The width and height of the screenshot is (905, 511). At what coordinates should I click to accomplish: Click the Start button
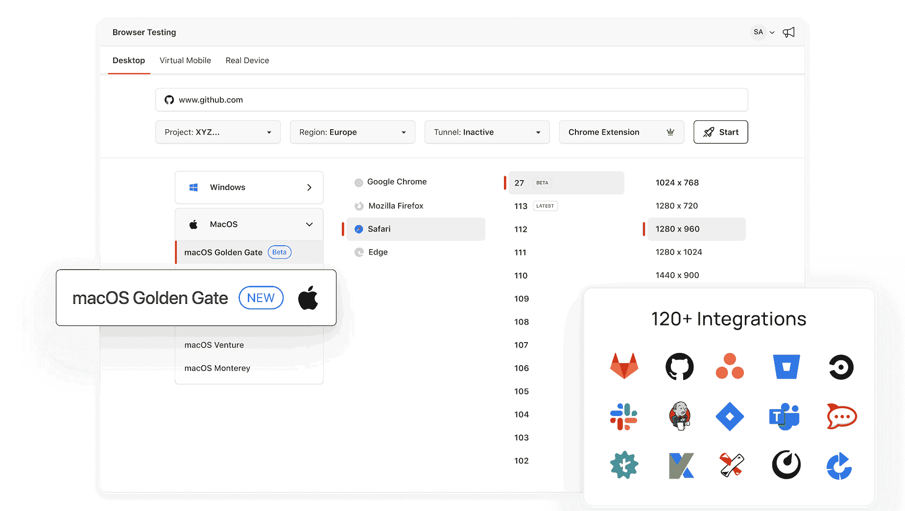721,132
